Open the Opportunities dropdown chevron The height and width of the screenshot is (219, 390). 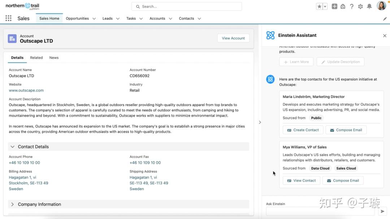coord(94,18)
